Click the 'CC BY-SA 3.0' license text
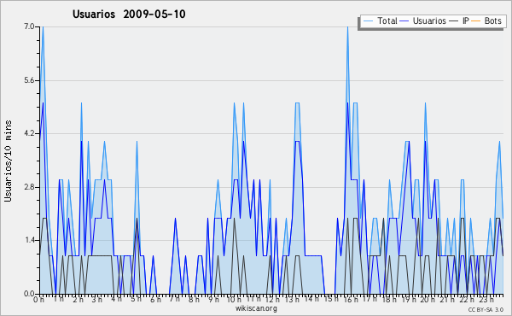 pos(486,310)
